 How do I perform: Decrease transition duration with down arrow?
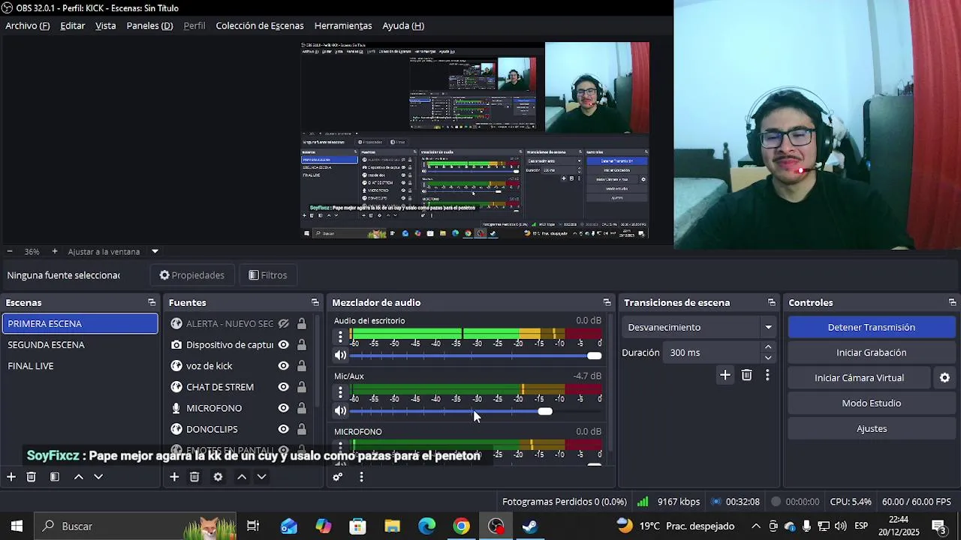pos(768,358)
